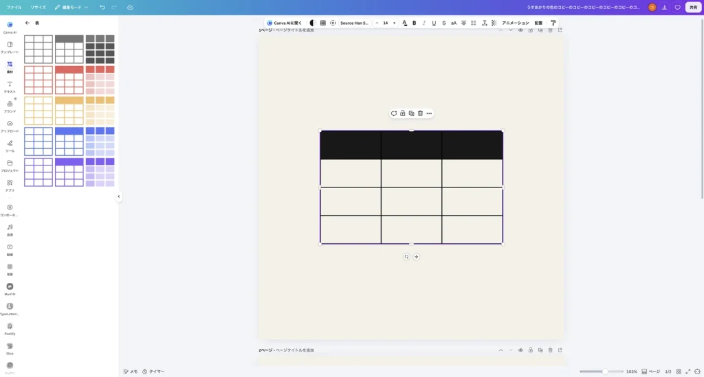The width and height of the screenshot is (704, 377).
Task: Open the タイマー (Timer)
Action: (153, 372)
